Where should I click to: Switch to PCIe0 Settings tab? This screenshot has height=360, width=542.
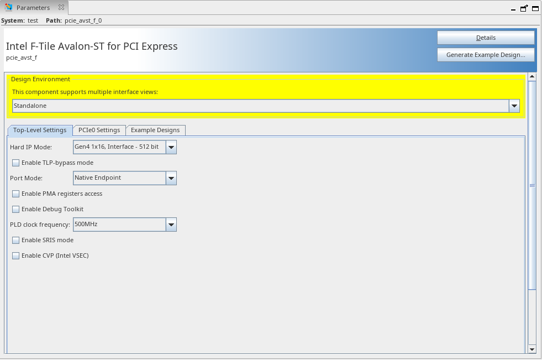tap(99, 130)
